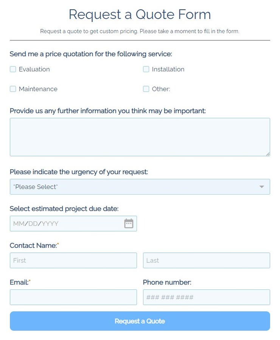Focus the further information text area
280x340 pixels.
coord(140,137)
